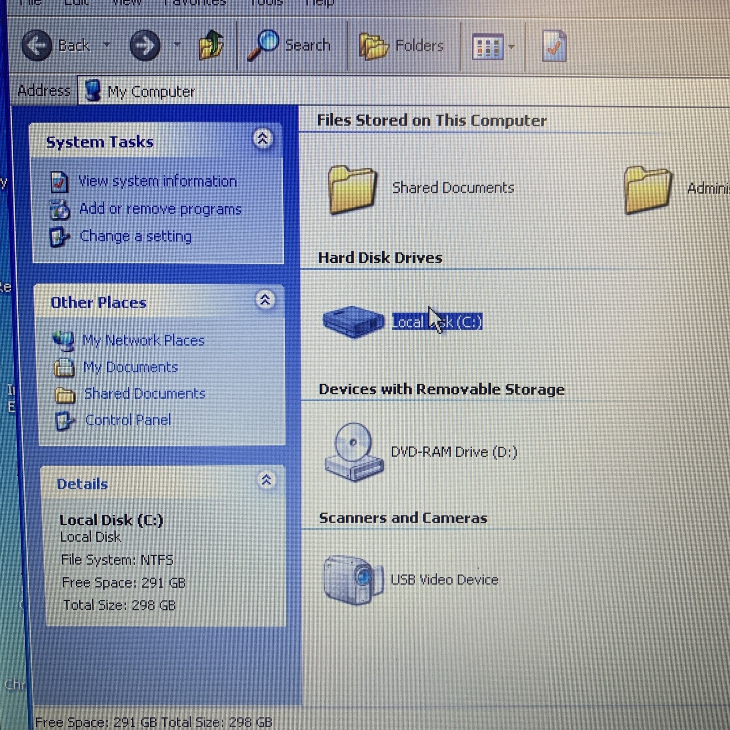Select the Shared Documents folder icon
Viewport: 730px width, 730px height.
tap(352, 189)
